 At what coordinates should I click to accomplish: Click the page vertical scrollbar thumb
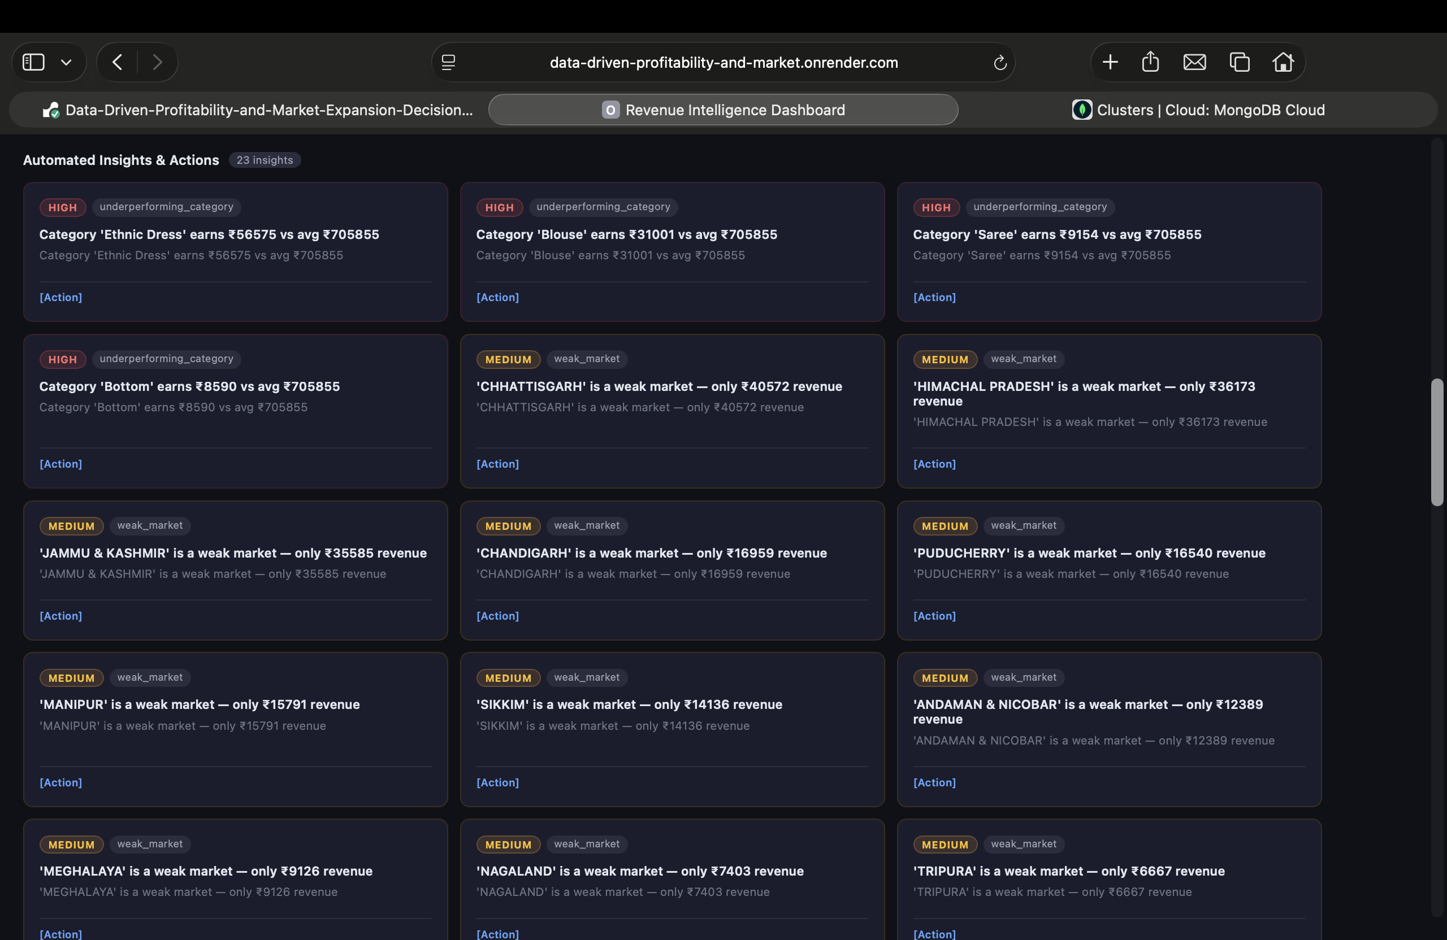[x=1437, y=442]
